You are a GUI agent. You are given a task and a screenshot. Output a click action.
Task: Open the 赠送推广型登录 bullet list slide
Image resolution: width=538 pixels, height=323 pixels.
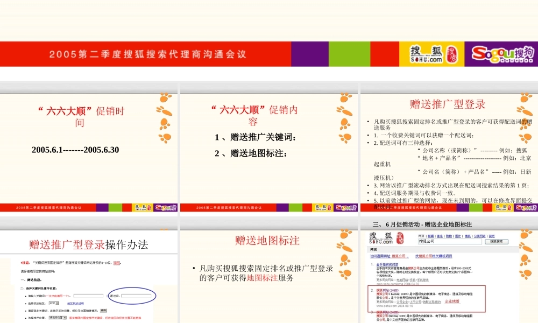(x=449, y=147)
